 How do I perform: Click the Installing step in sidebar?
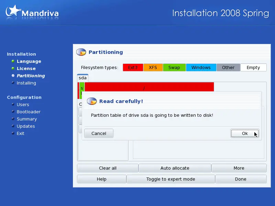click(x=26, y=83)
